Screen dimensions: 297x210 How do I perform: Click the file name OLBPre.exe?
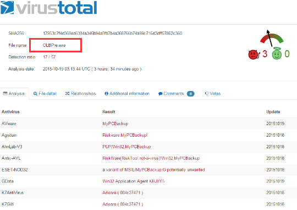54,45
